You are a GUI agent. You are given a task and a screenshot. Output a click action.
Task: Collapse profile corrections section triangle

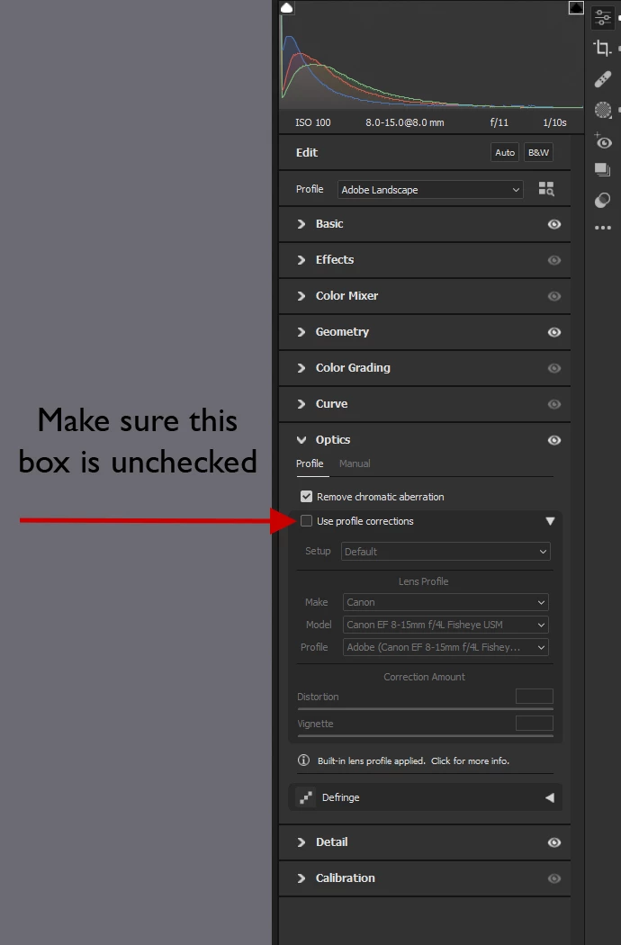pyautogui.click(x=550, y=521)
